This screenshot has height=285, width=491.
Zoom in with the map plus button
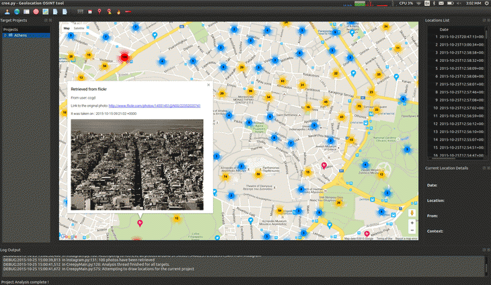pos(412,222)
